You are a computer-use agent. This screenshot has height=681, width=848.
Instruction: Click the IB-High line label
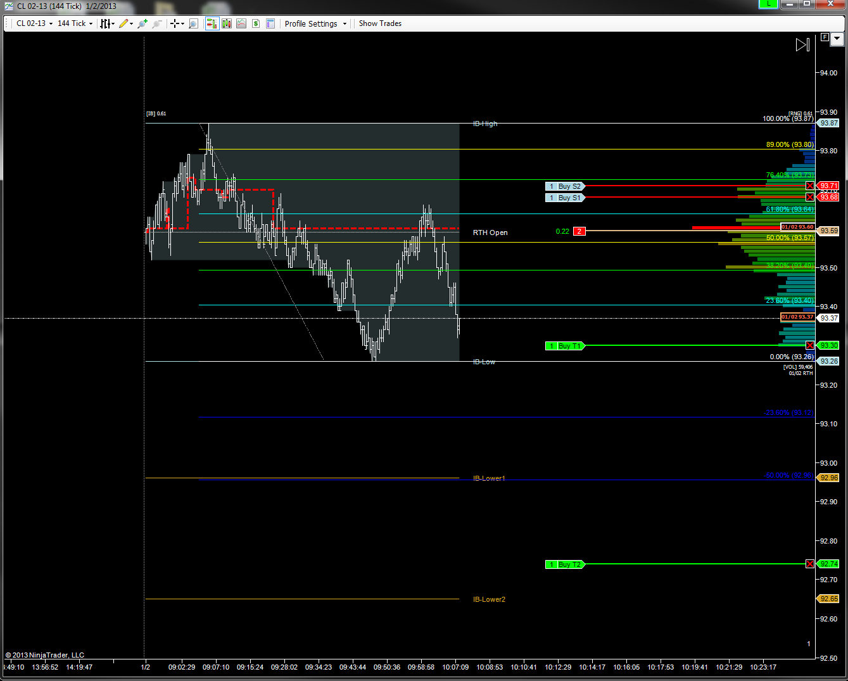(485, 124)
